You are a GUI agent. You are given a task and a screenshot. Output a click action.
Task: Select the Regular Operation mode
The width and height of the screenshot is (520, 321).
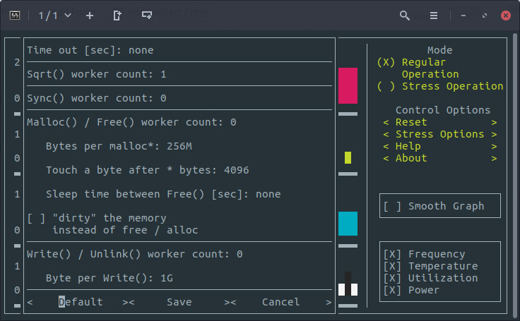coord(386,62)
